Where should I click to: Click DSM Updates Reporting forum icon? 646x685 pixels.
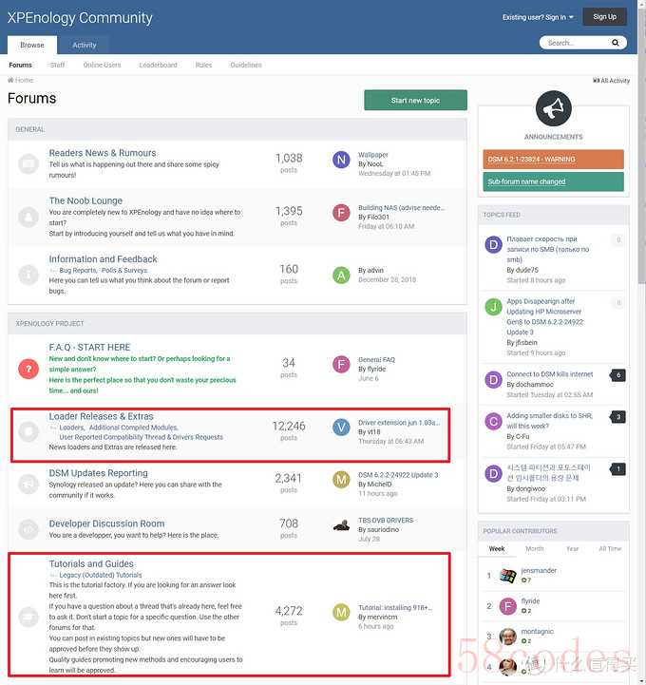[x=28, y=484]
